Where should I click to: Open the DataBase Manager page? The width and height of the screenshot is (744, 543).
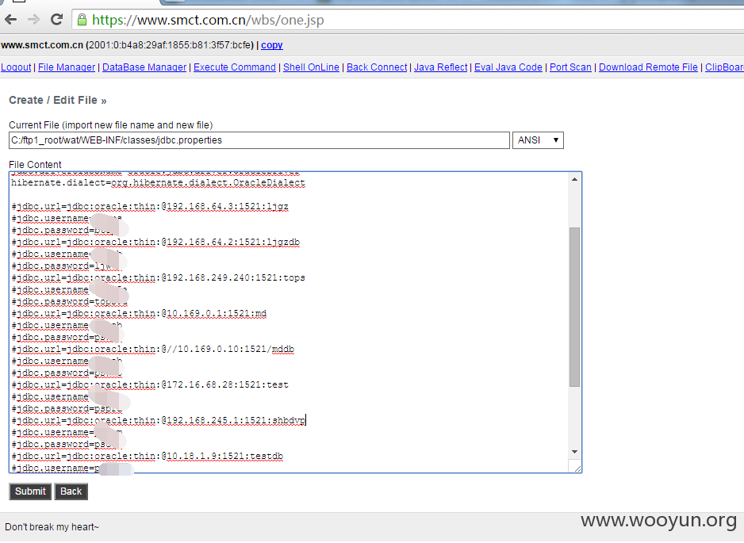click(x=144, y=67)
